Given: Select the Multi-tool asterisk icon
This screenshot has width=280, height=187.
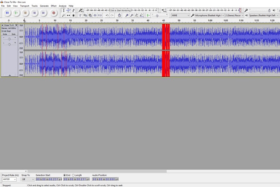Looking at the screenshot, I should pos(73,16).
